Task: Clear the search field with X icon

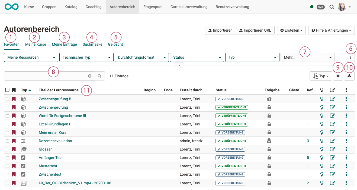Action: (90, 76)
